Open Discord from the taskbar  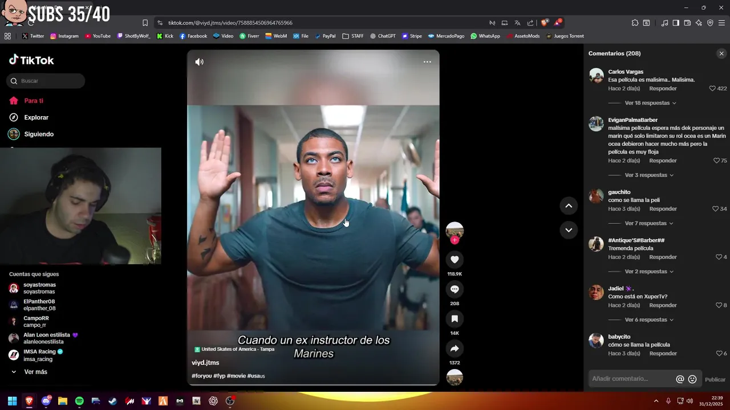tap(46, 401)
